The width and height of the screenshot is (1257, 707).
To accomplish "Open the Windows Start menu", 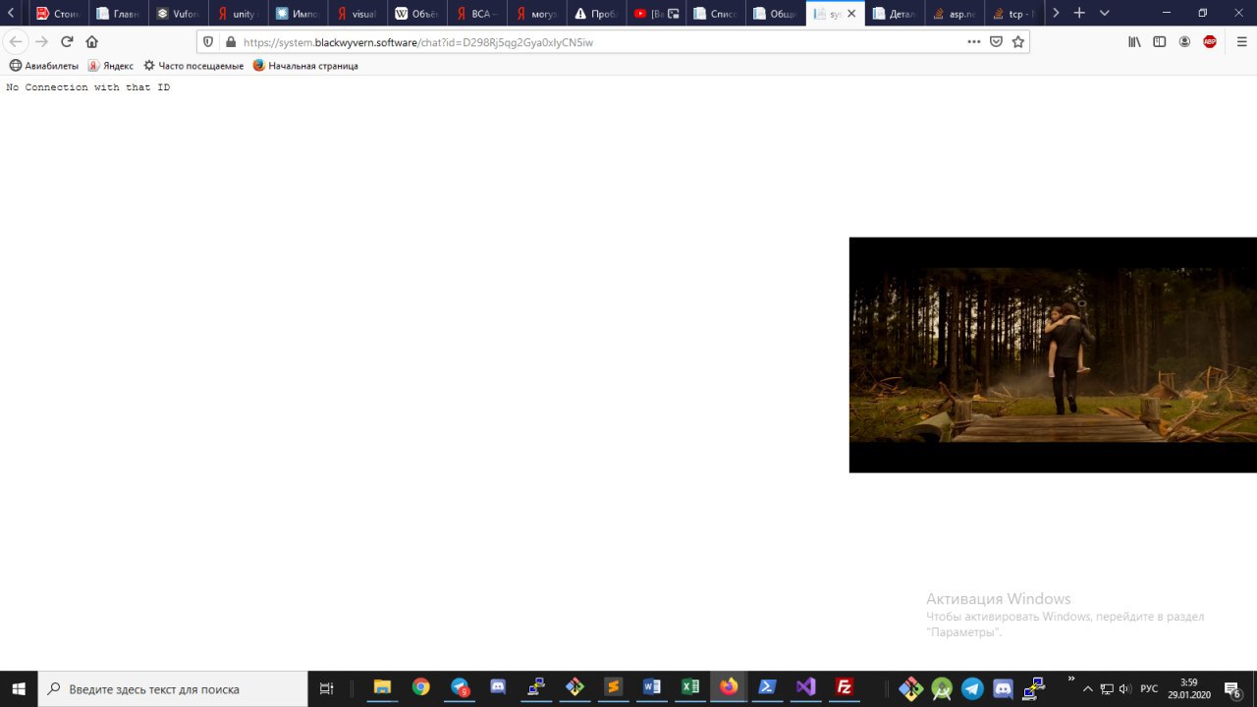I will tap(19, 688).
